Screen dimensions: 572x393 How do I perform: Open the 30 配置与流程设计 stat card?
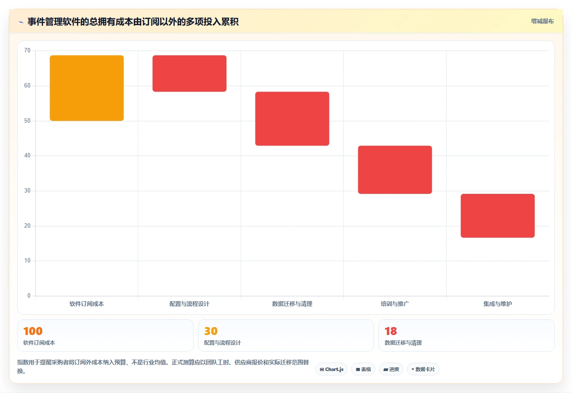(x=286, y=335)
